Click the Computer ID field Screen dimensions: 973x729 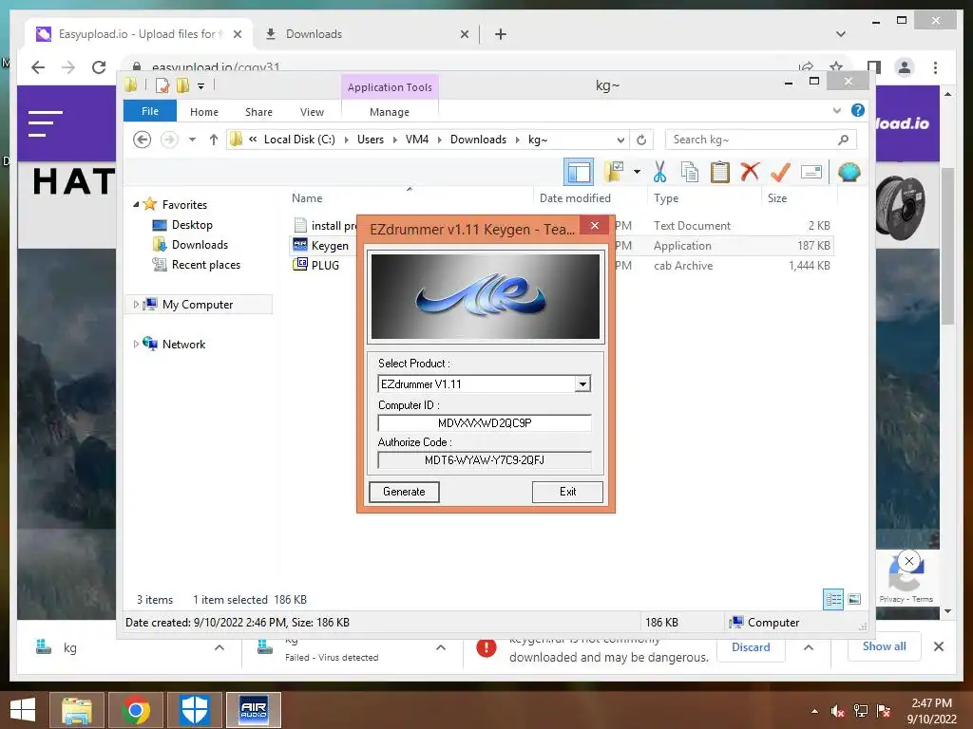click(484, 422)
